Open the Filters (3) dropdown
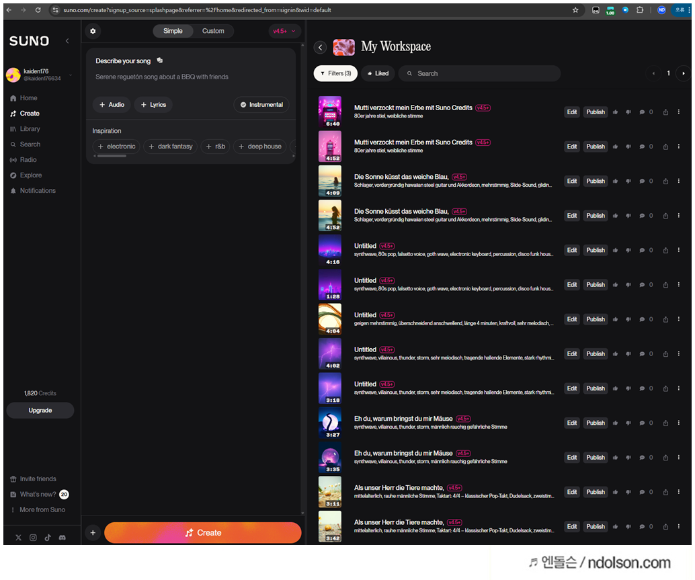 [x=335, y=73]
